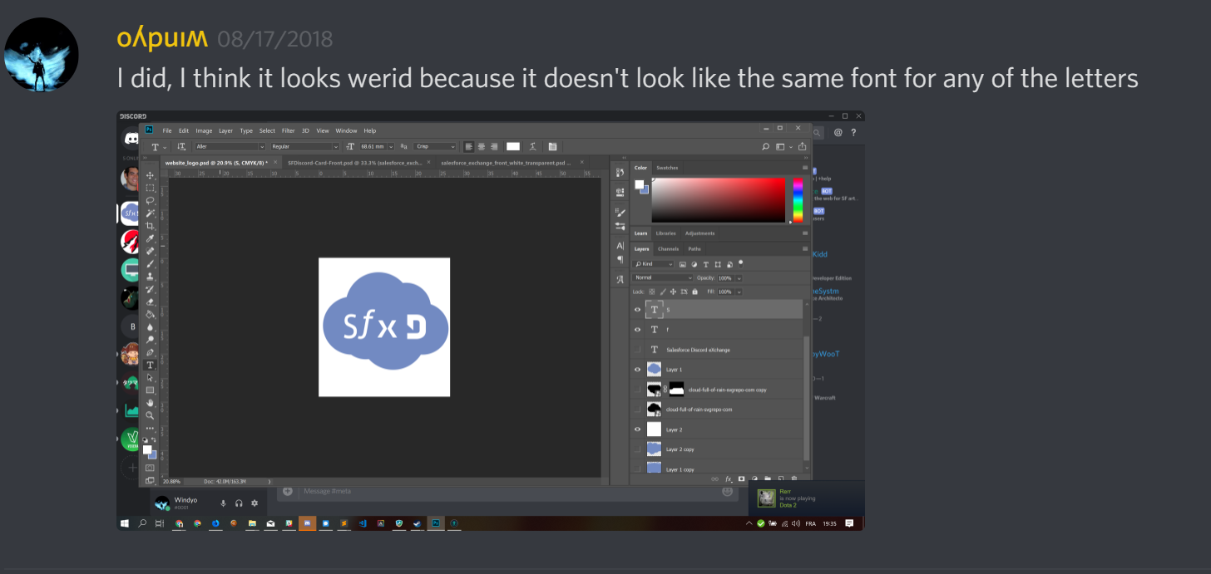Pick a color in the red color field
Image resolution: width=1211 pixels, height=574 pixels.
(719, 200)
